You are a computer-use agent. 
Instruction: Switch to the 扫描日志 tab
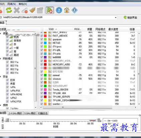point(43,113)
